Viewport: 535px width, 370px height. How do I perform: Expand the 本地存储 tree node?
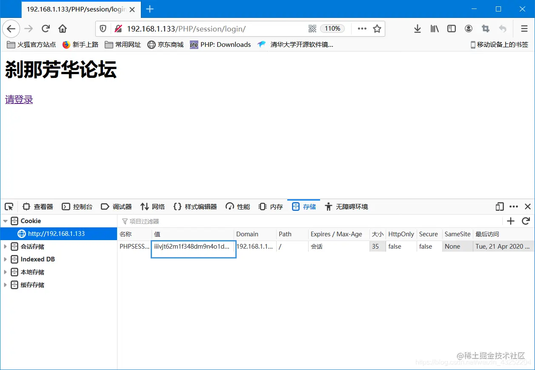point(6,272)
